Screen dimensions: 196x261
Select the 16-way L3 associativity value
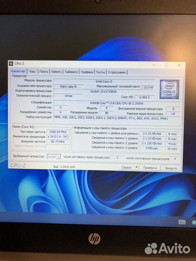[x=172, y=149]
